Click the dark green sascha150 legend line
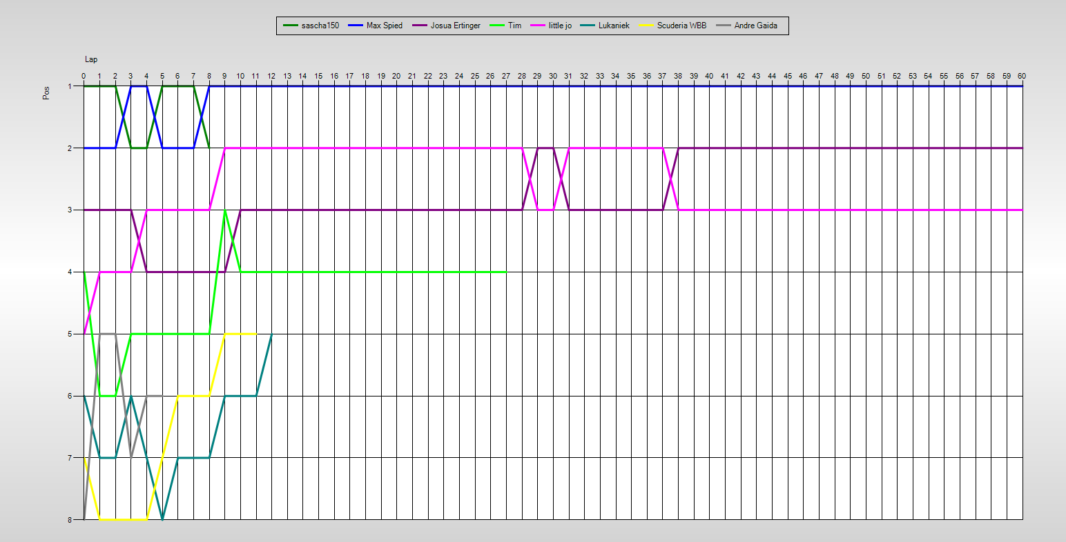1066x542 pixels. (290, 26)
